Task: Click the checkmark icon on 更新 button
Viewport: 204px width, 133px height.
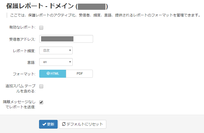Action: coord(44,124)
